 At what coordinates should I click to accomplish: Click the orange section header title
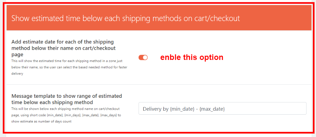pos(126,18)
